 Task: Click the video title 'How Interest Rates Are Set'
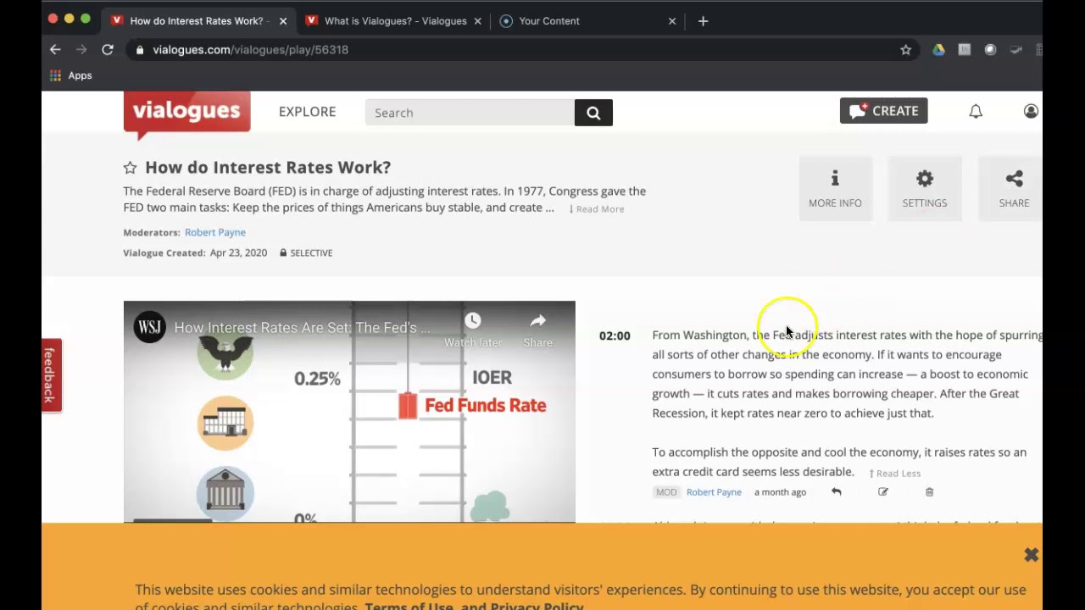(303, 328)
